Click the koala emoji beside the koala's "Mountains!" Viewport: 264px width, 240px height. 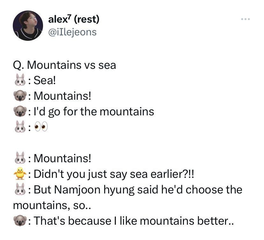pos(20,95)
